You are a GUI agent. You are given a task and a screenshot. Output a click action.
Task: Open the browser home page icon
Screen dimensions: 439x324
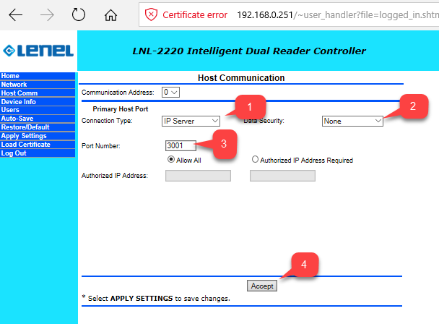(110, 15)
